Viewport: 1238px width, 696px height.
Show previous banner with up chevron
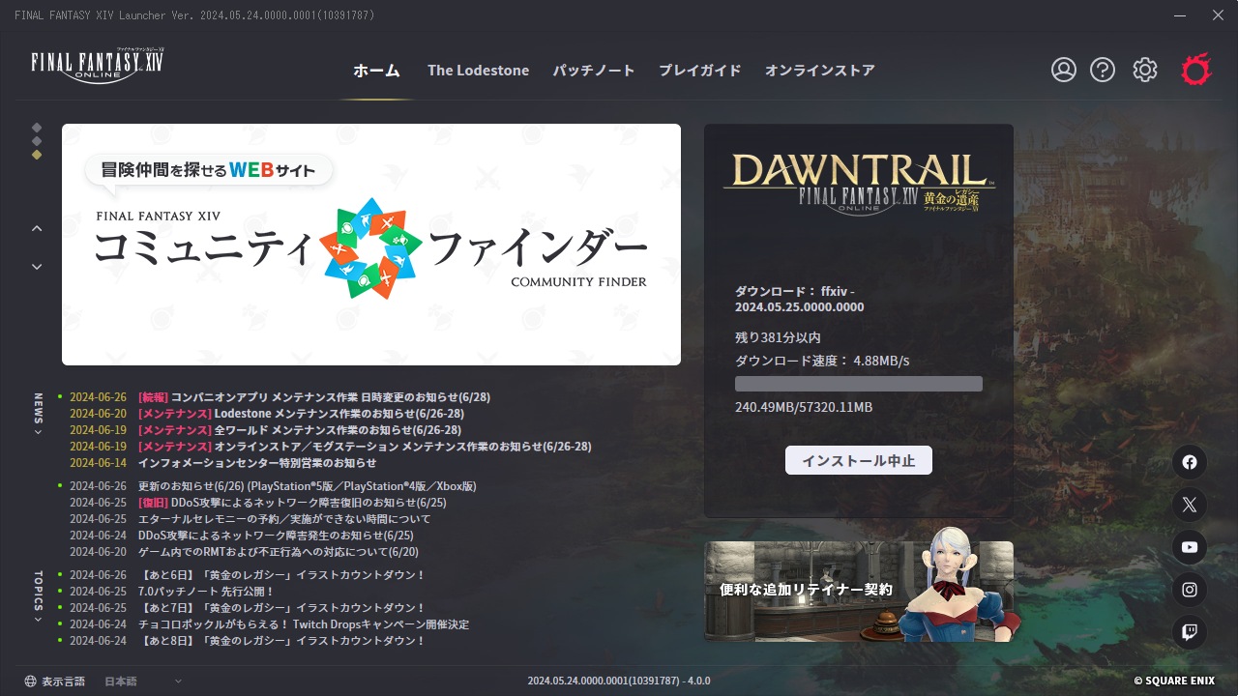pyautogui.click(x=37, y=229)
